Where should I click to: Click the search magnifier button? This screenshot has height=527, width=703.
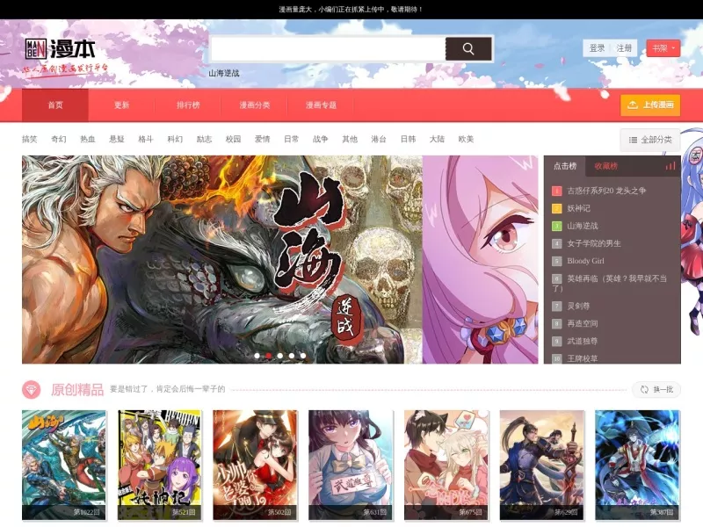468,48
